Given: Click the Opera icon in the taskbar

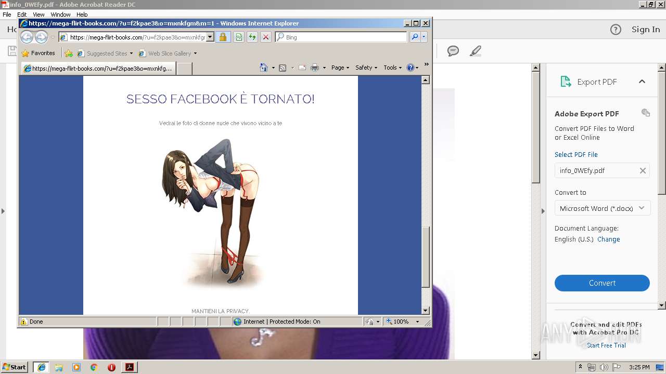Looking at the screenshot, I should click(x=111, y=367).
